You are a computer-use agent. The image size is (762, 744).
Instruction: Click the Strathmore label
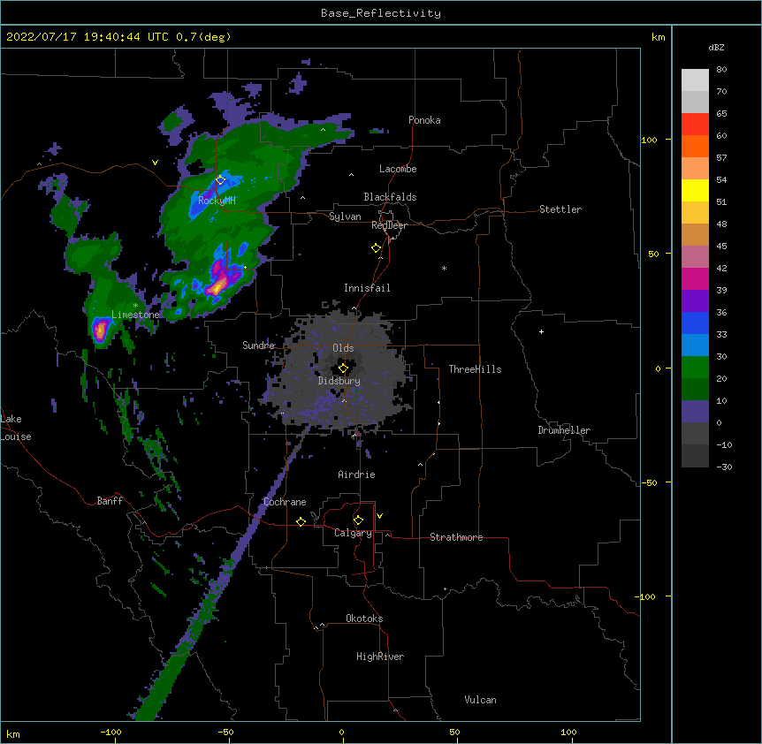click(456, 537)
